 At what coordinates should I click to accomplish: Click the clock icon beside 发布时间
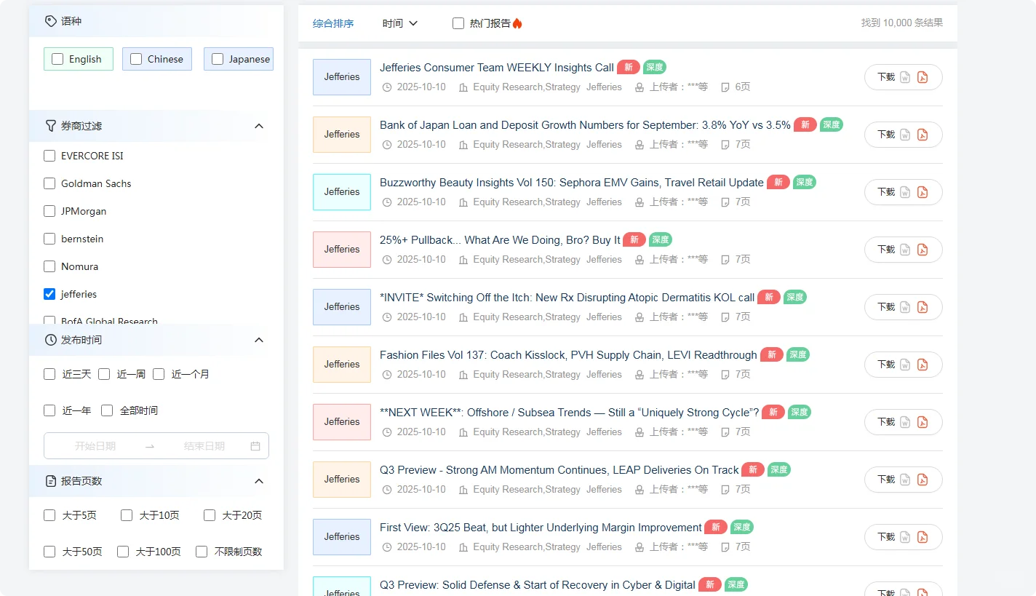point(50,340)
